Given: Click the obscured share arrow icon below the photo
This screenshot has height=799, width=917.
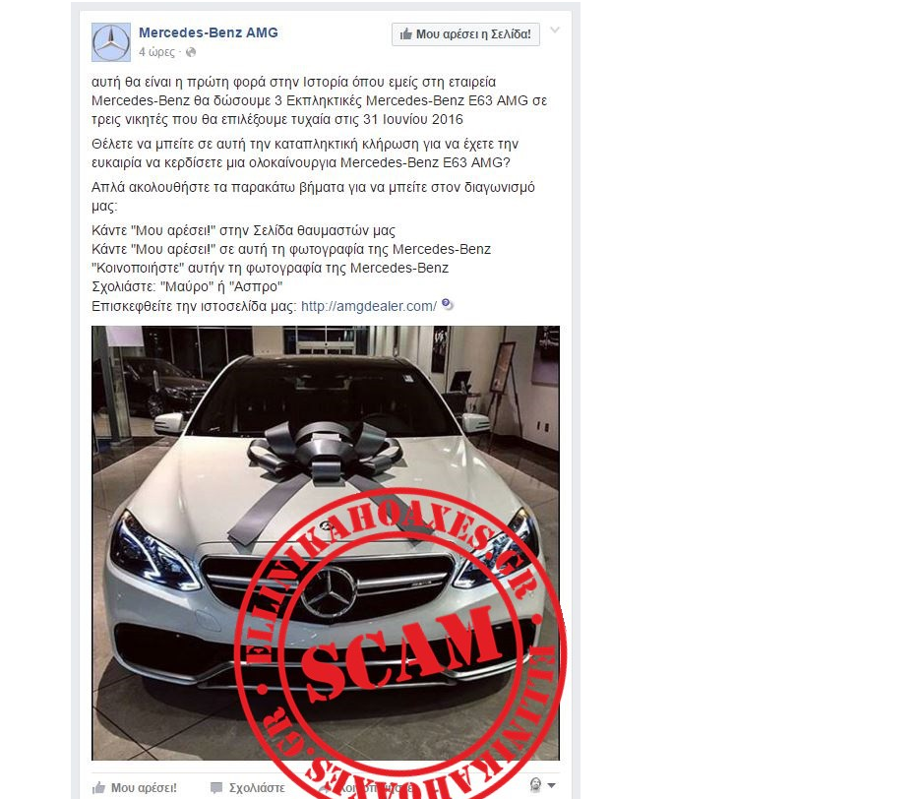Looking at the screenshot, I should pos(324,788).
